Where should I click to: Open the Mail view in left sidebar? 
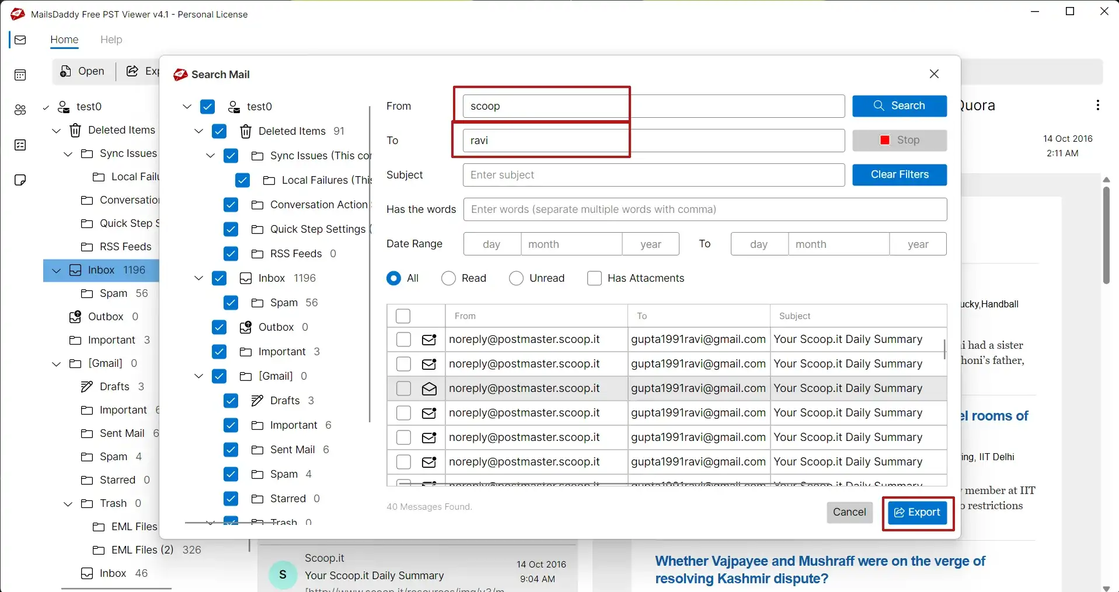click(x=20, y=40)
